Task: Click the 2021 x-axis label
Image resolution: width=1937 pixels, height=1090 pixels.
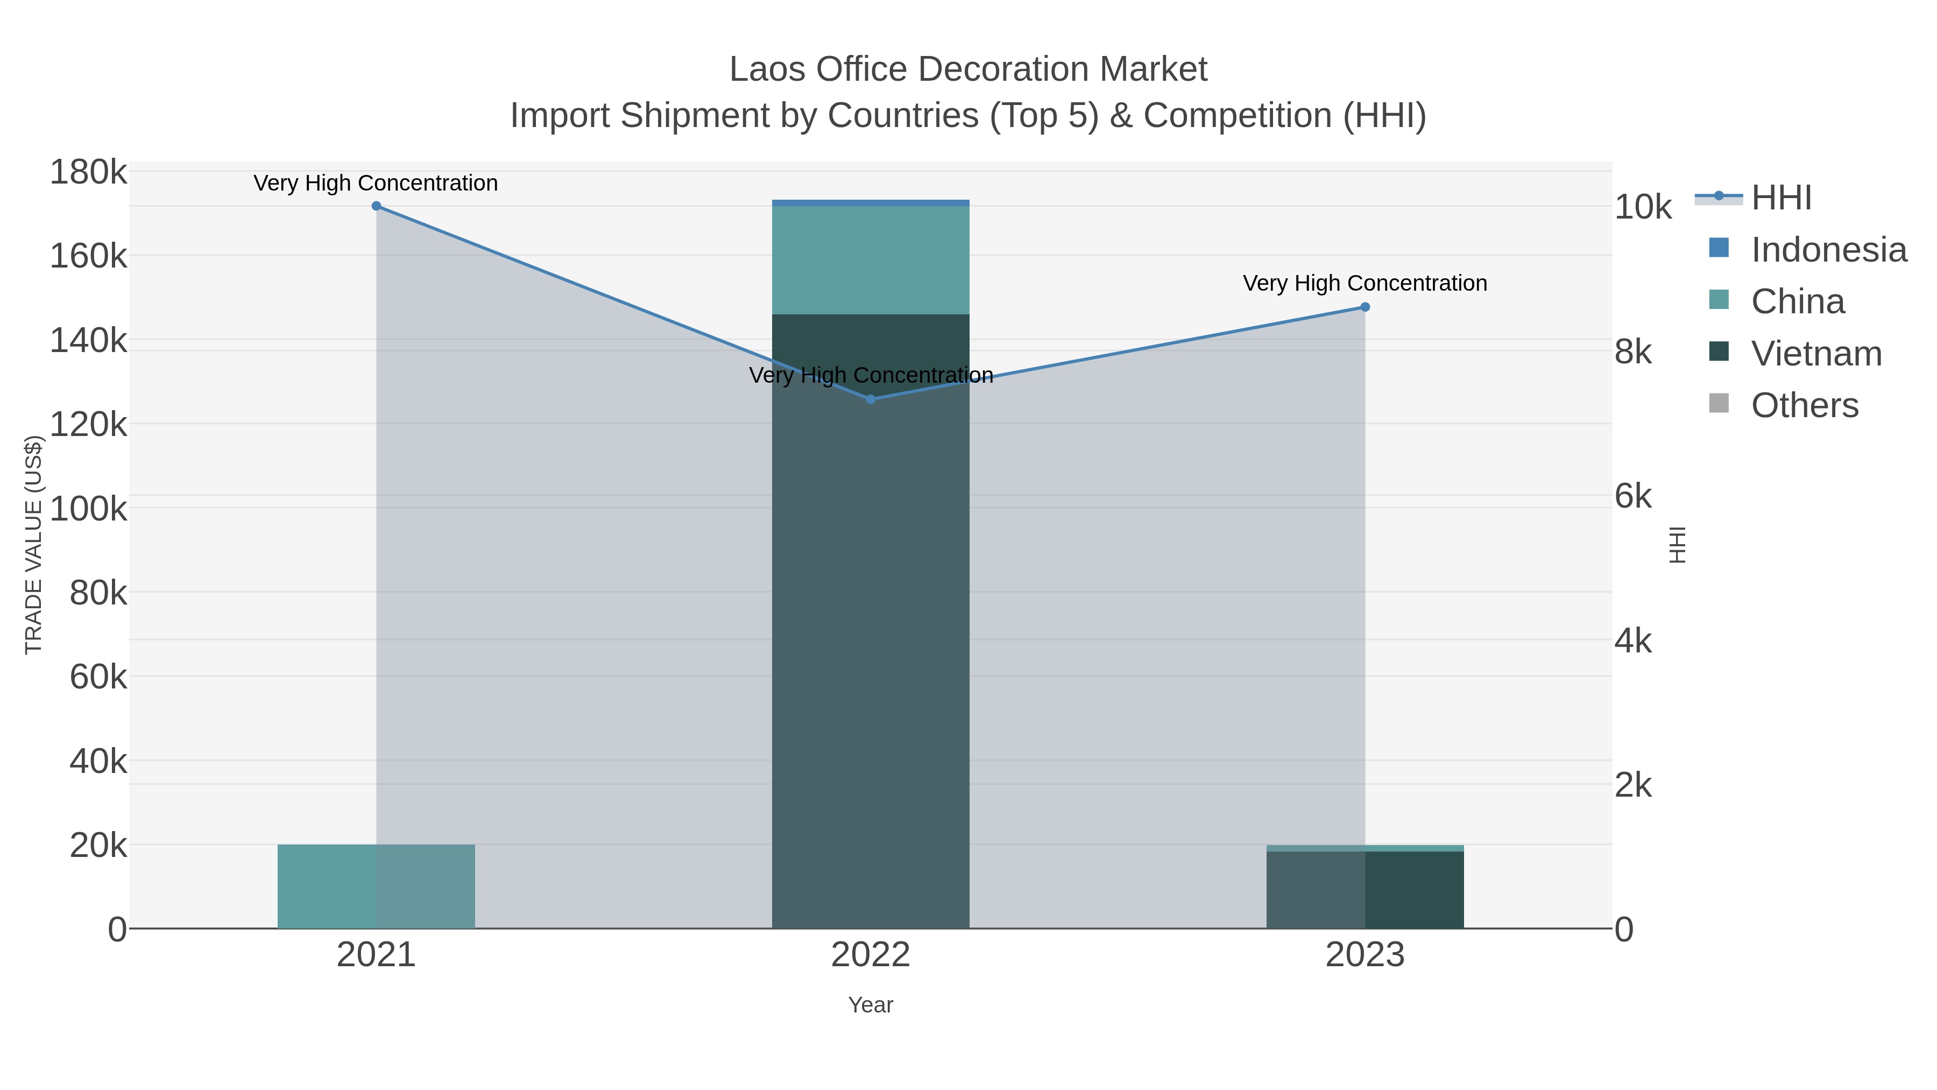Action: click(376, 955)
